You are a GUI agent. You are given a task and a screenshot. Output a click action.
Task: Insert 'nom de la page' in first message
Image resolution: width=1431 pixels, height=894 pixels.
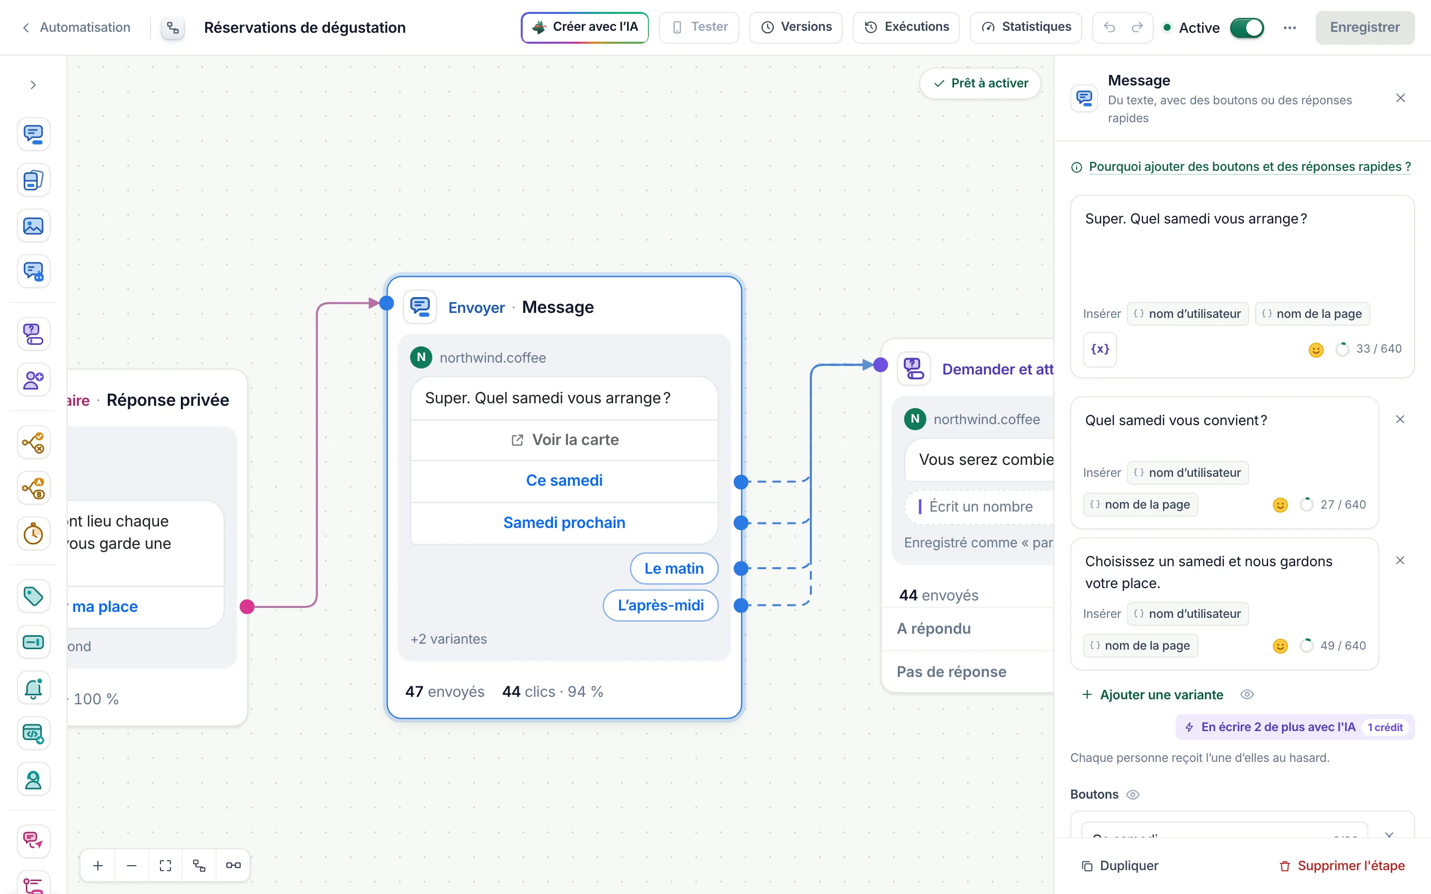point(1312,314)
